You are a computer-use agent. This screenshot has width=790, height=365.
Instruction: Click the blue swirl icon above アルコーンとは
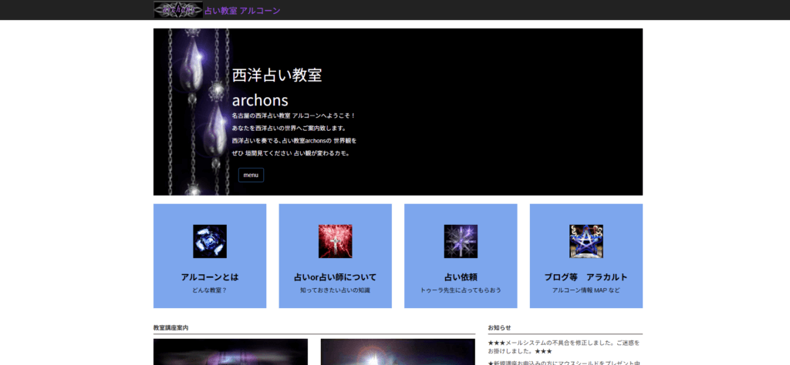pos(210,241)
